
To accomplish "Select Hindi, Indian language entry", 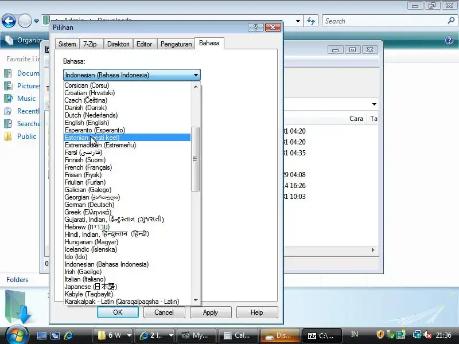I will (127, 234).
